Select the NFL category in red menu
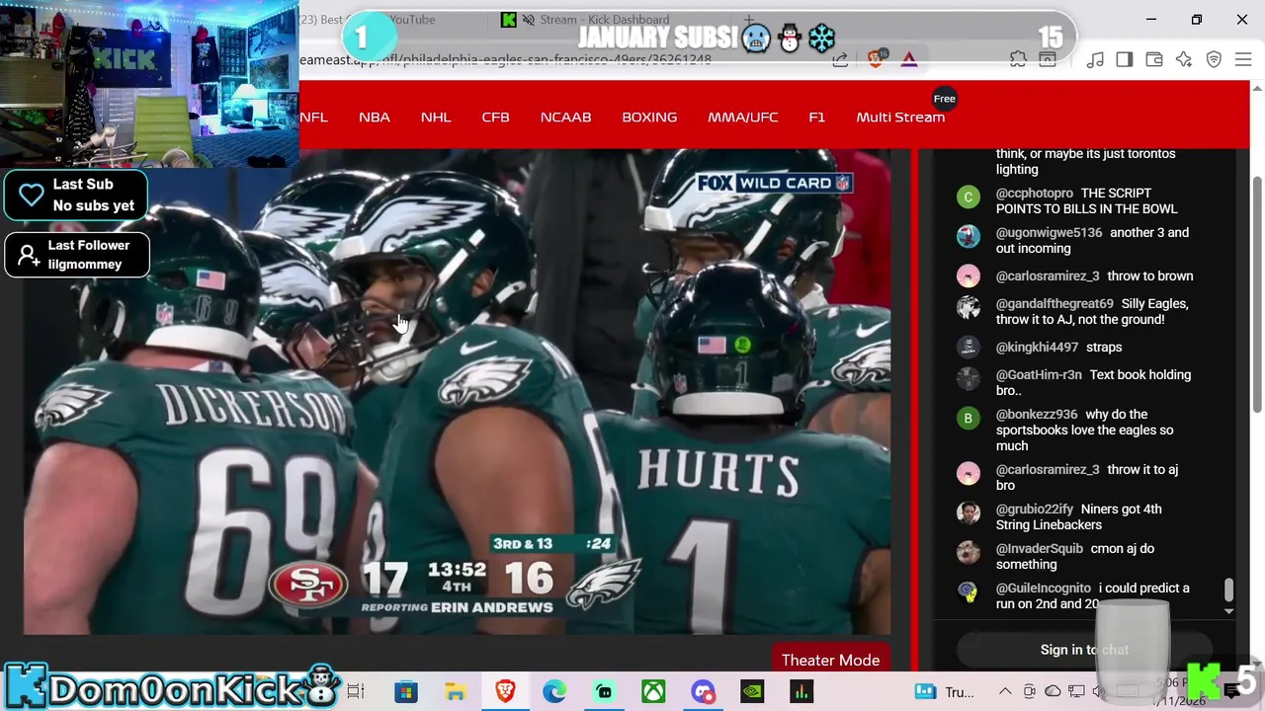1265x711 pixels. (313, 117)
